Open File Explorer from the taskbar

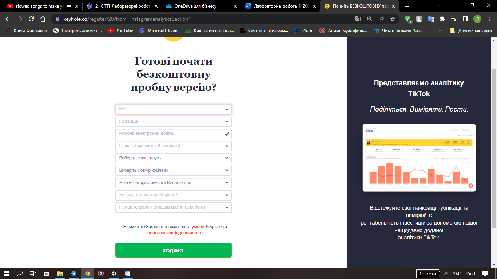[60, 274]
